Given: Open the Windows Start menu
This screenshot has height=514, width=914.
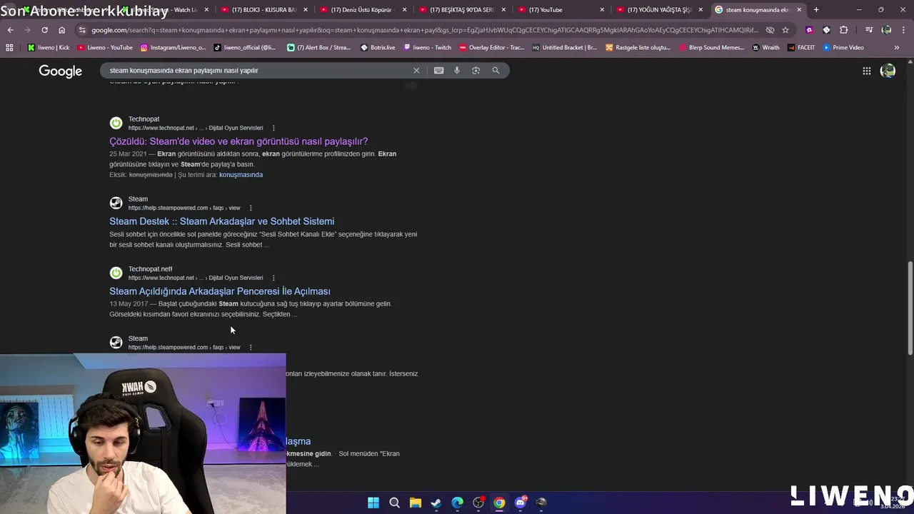Looking at the screenshot, I should (x=373, y=503).
